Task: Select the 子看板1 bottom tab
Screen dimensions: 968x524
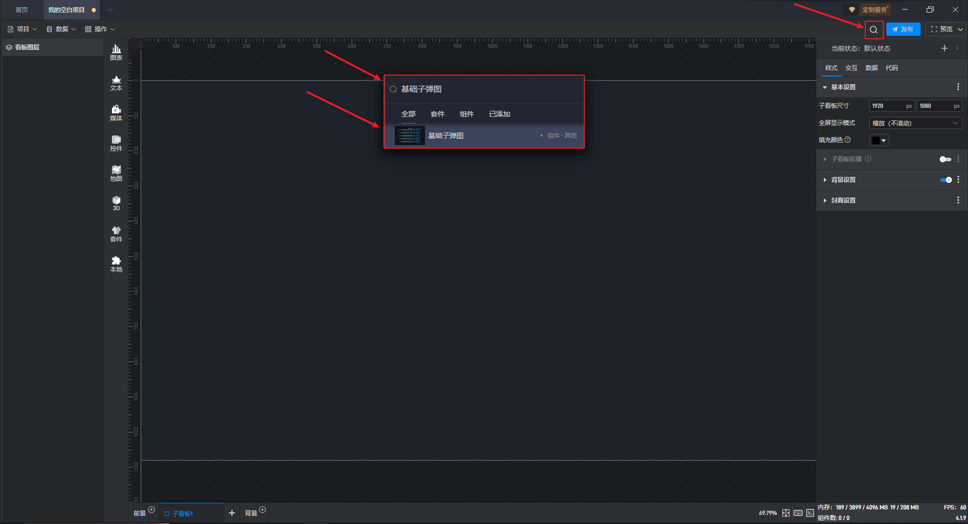Action: tap(191, 513)
